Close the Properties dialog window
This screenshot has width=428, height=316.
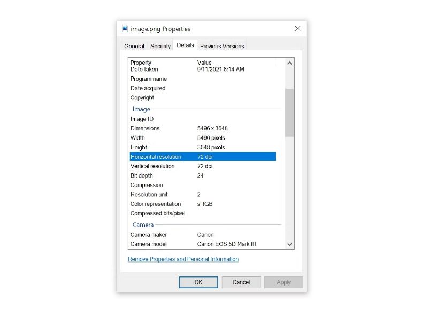(x=297, y=29)
